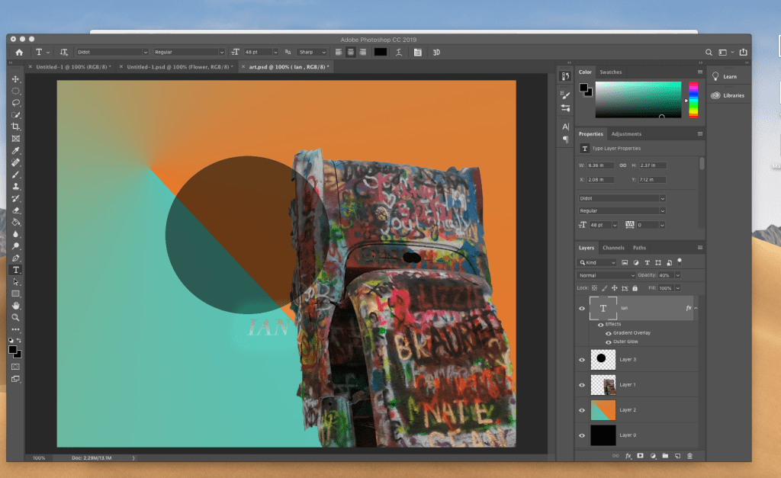
Task: Click the share icon top right
Action: tap(743, 53)
